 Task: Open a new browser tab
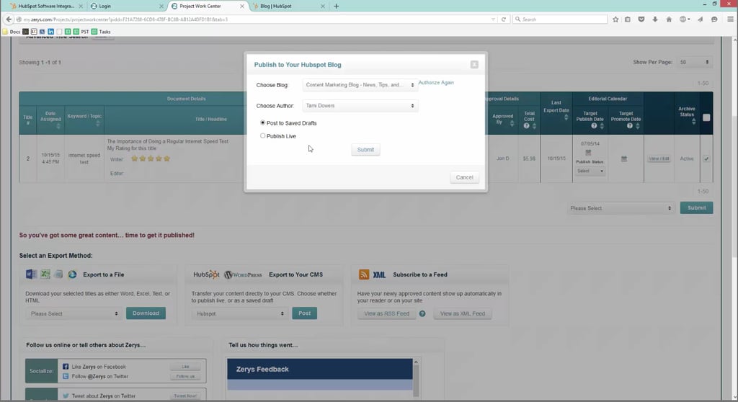(336, 6)
